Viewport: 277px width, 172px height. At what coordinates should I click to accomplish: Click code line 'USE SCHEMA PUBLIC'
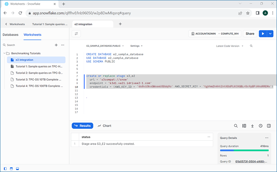pos(100,62)
